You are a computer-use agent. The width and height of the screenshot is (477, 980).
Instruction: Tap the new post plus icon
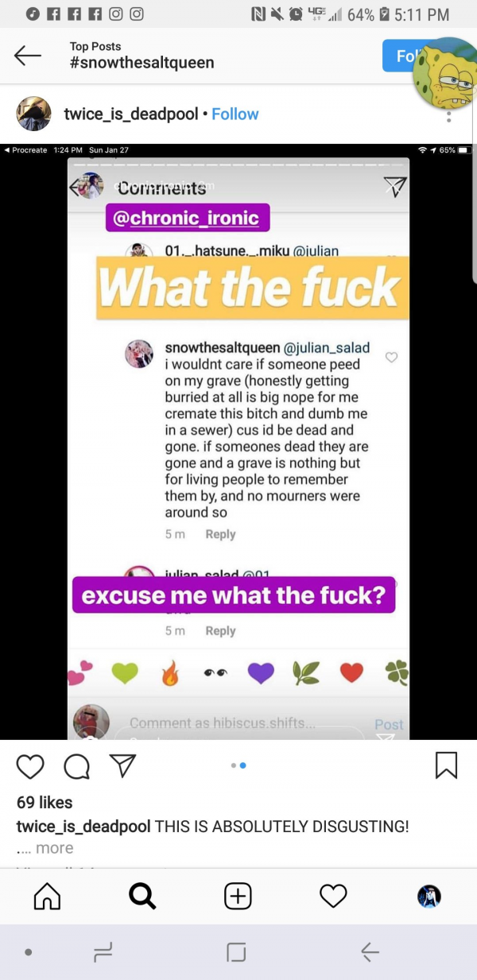coord(238,897)
